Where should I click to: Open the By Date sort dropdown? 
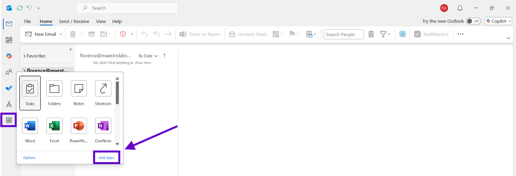click(148, 56)
